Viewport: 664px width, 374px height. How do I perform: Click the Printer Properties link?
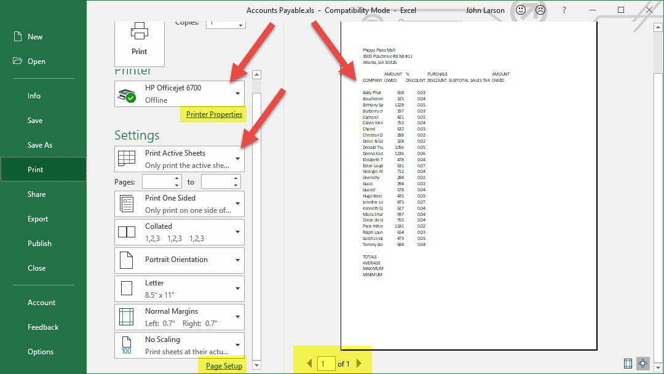(214, 114)
